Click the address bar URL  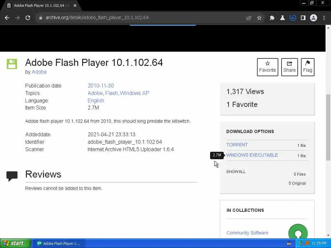point(97,17)
